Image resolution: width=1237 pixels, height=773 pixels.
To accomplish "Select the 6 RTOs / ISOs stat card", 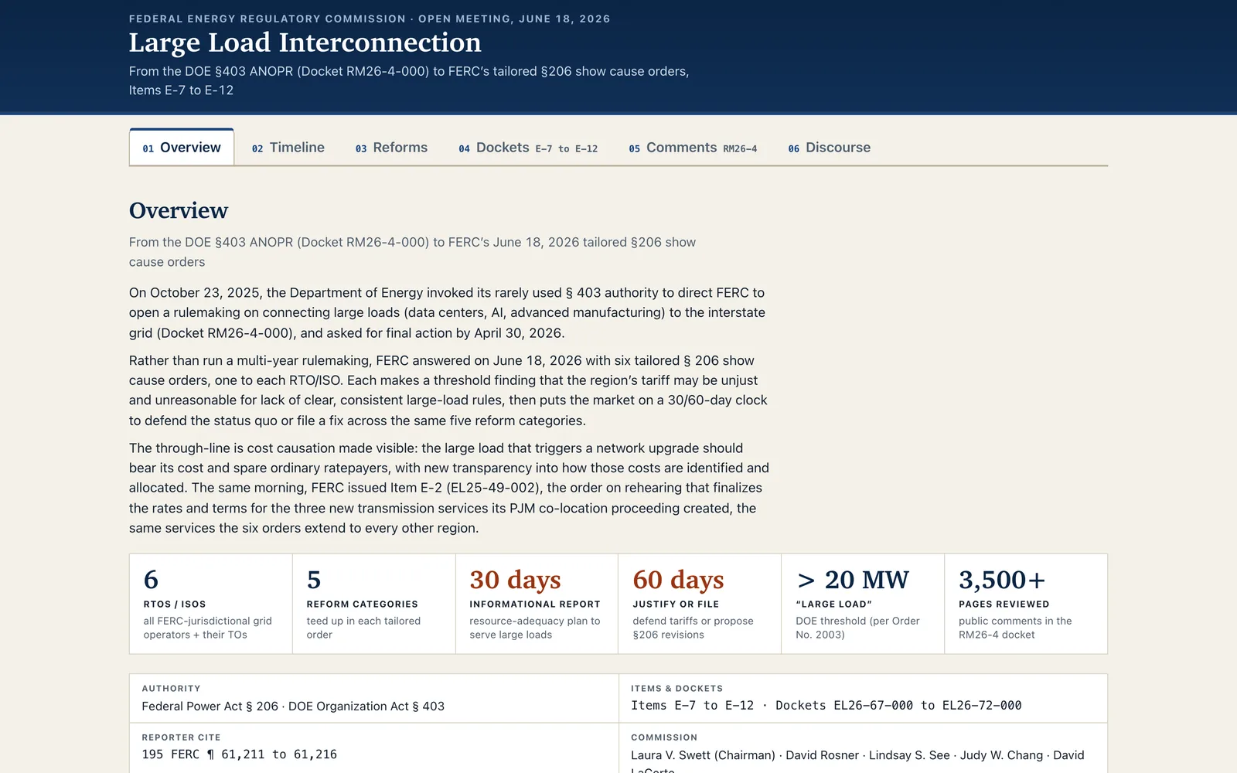I will click(210, 604).
